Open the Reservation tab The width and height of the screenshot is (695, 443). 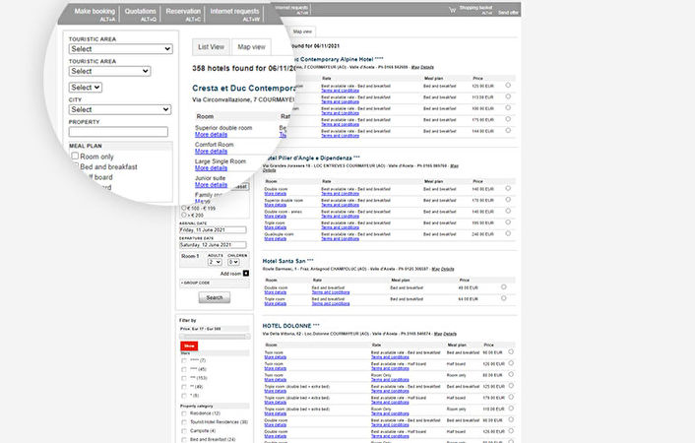point(183,14)
